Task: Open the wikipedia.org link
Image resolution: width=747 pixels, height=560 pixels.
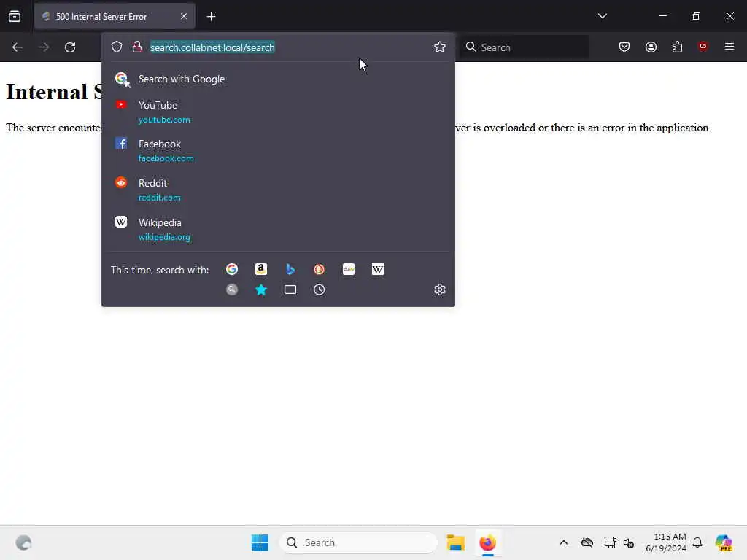Action: tap(164, 237)
